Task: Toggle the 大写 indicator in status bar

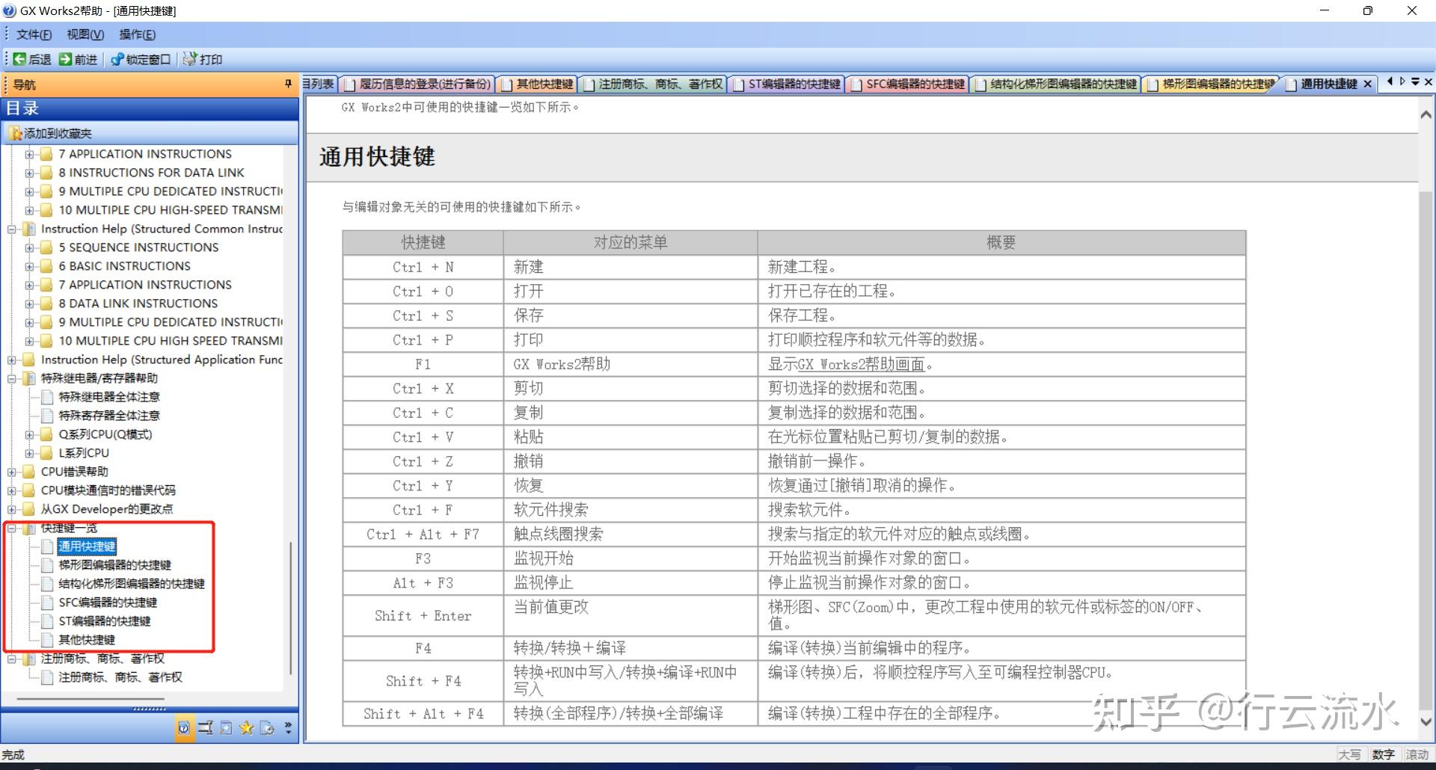Action: tap(1350, 754)
